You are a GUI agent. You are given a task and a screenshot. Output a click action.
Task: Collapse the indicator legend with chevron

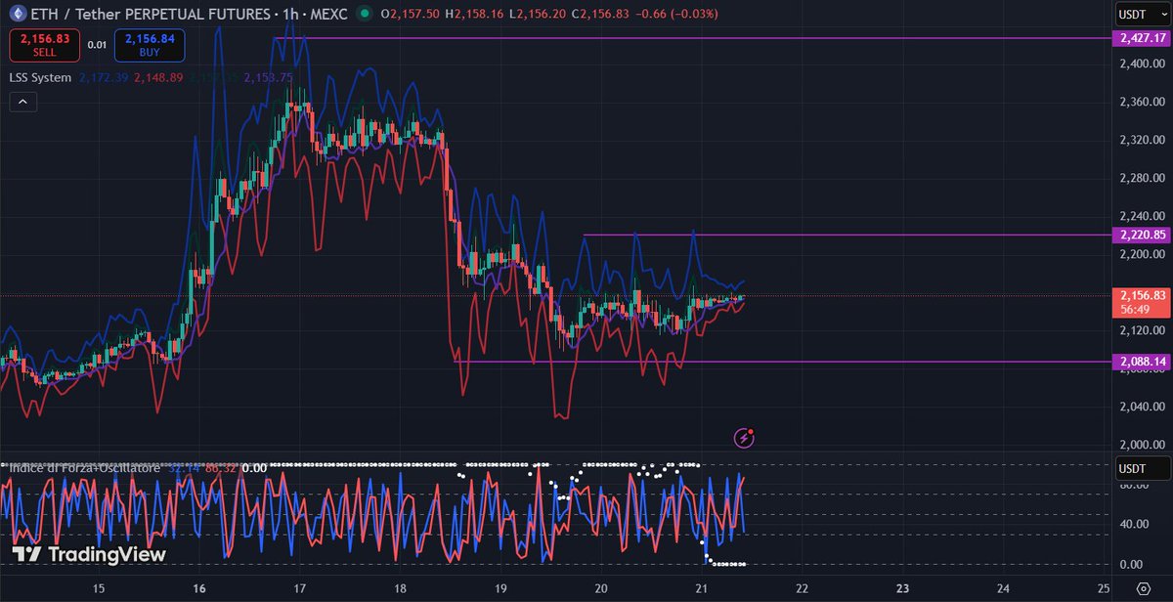(x=22, y=101)
